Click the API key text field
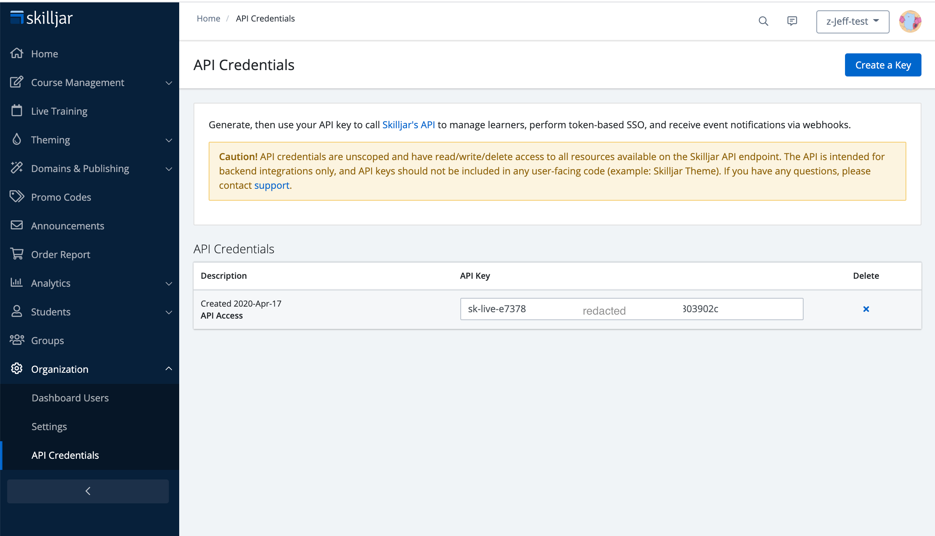Screen dimensions: 935x536 631,309
